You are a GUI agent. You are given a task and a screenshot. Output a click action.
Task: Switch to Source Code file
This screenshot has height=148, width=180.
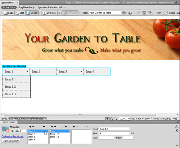(x=9, y=7)
